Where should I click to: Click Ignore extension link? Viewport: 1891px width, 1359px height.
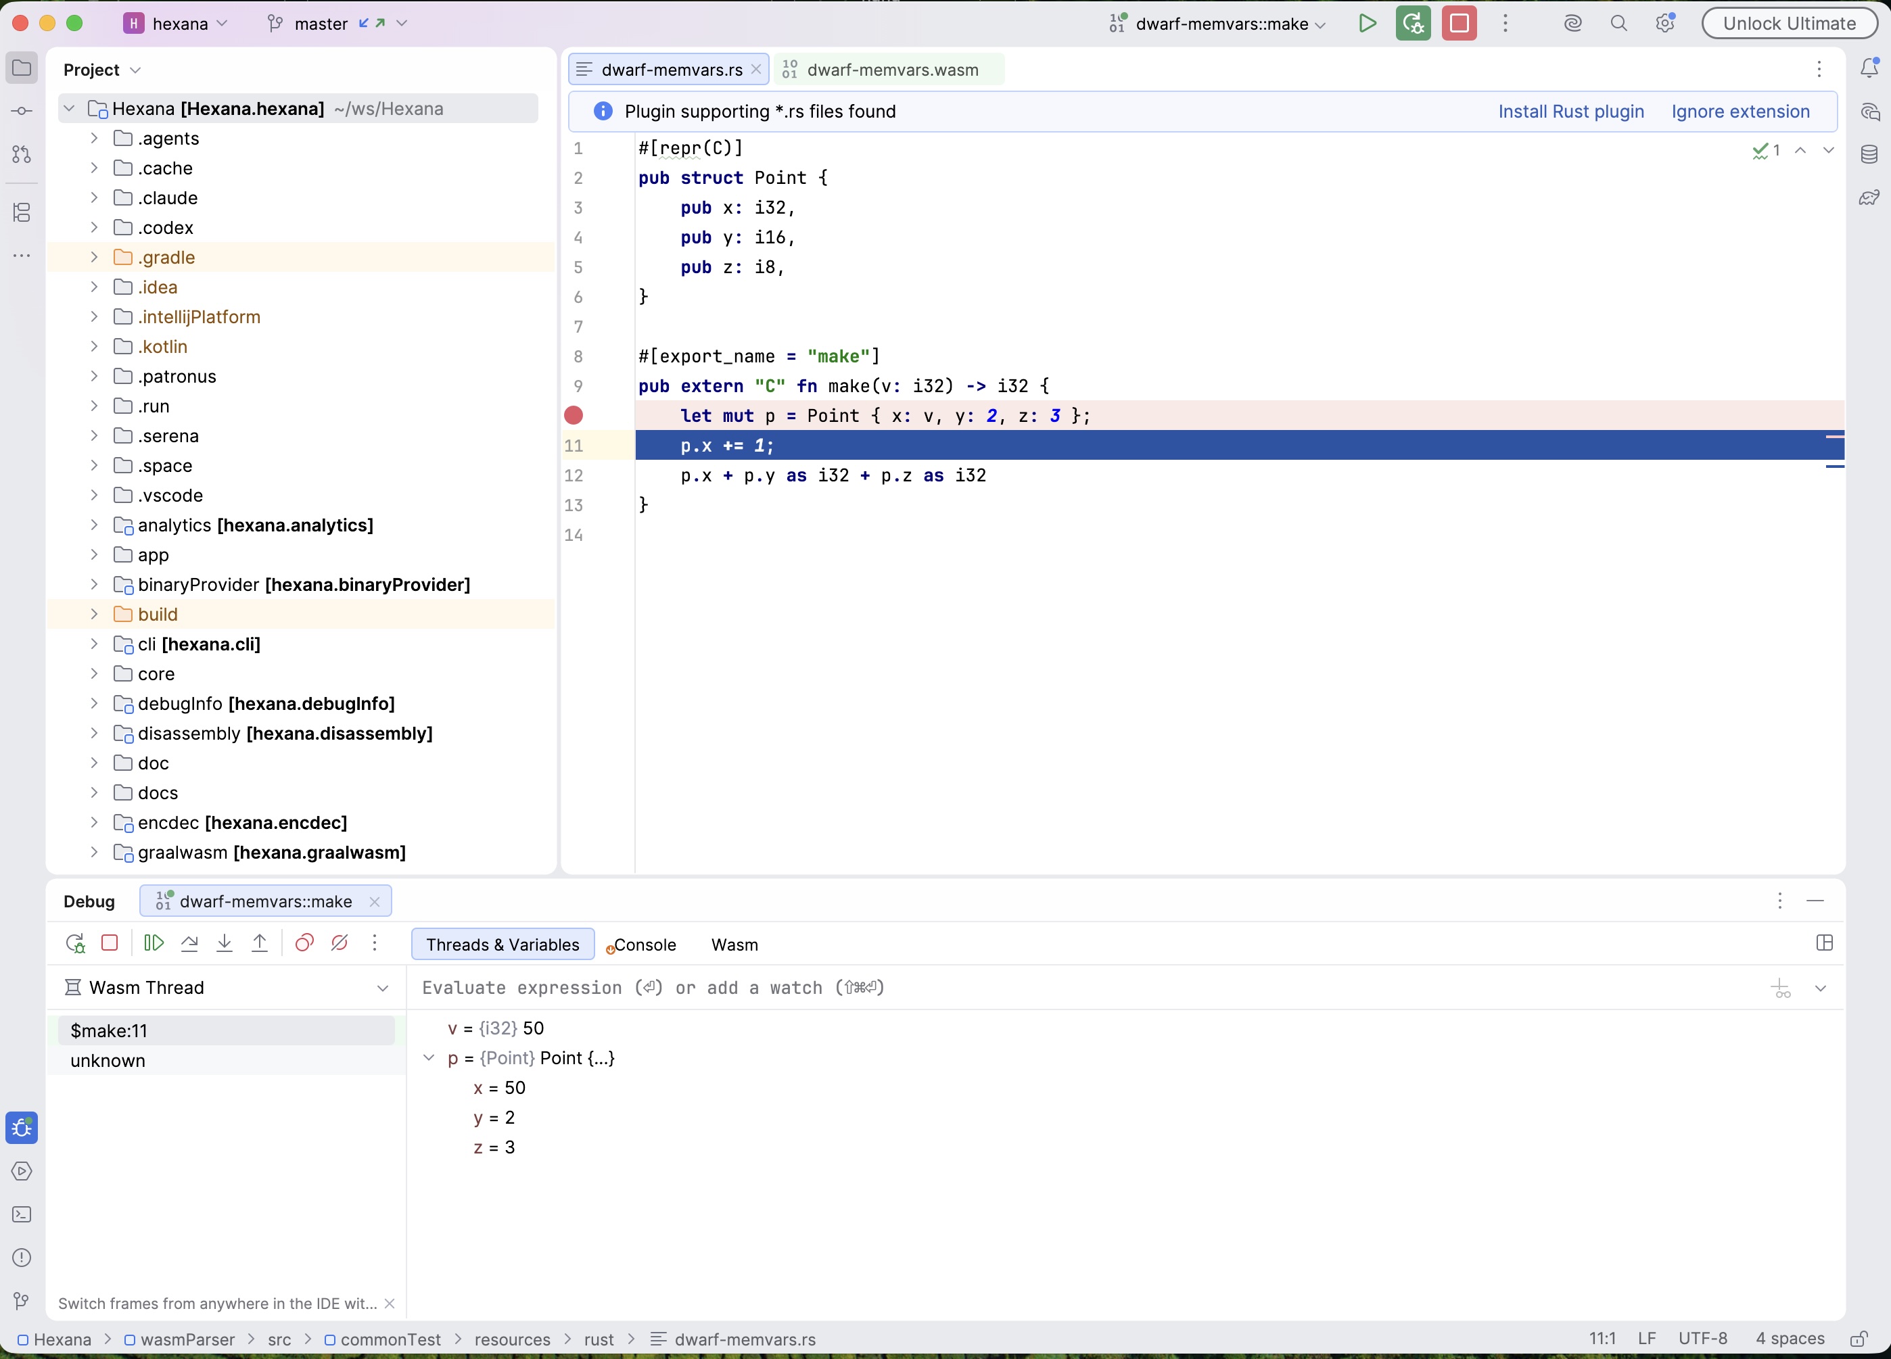coord(1740,112)
